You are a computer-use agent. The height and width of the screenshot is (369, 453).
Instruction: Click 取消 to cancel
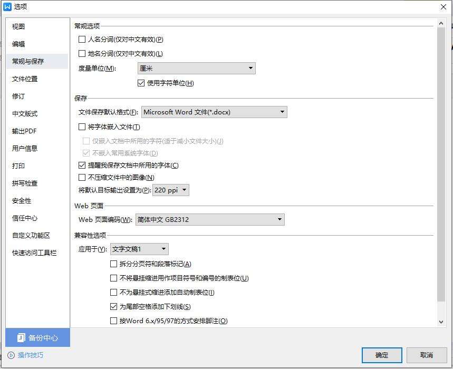[427, 355]
